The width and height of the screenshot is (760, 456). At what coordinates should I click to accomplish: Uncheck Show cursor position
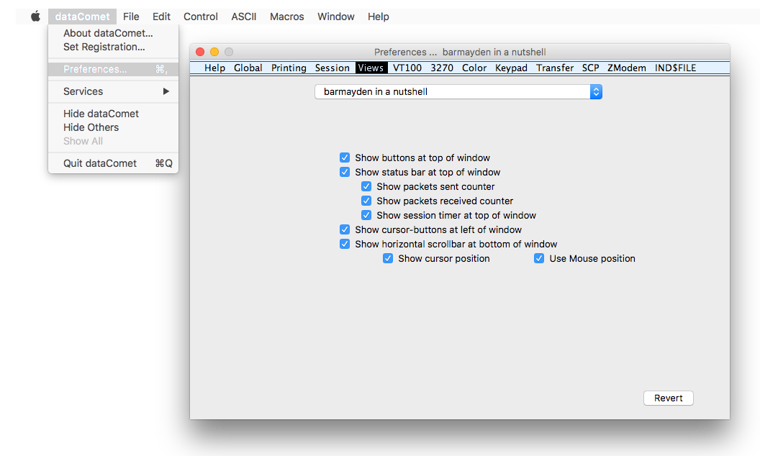tap(388, 258)
